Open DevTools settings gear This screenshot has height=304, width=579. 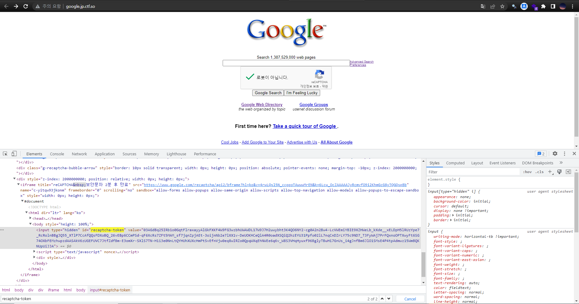click(555, 154)
